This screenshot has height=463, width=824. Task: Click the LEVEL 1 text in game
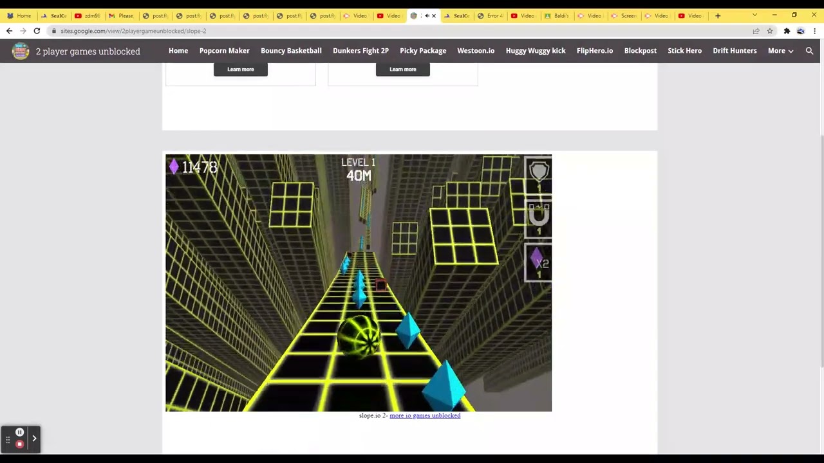click(x=358, y=163)
